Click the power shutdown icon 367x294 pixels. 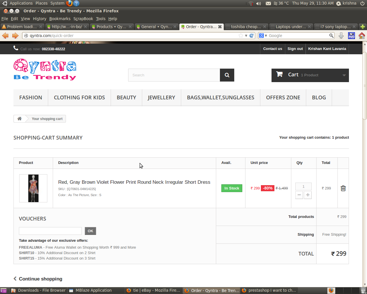pos(362,3)
